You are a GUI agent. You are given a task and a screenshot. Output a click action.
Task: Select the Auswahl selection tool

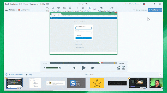coord(76,9)
